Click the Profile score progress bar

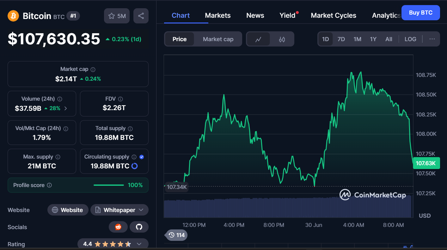(x=109, y=185)
